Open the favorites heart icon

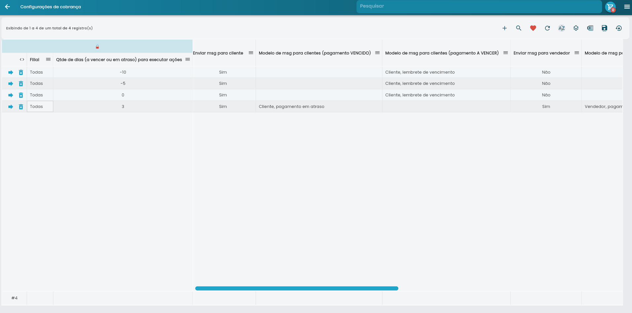click(533, 28)
